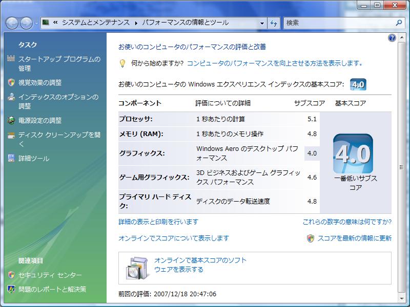Click the Back navigation arrow button

click(12, 23)
